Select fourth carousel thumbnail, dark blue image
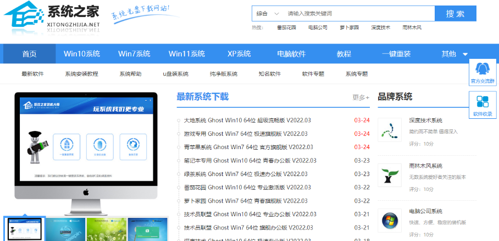Viewport: 499px width, 241px height. pos(148,229)
